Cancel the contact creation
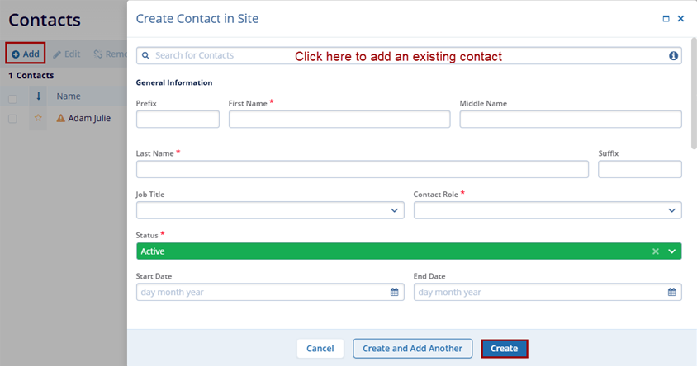The width and height of the screenshot is (697, 366). 320,349
